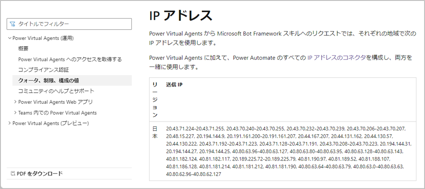The image size is (425, 189).
Task: Click the PDF download icon
Action: (12, 173)
